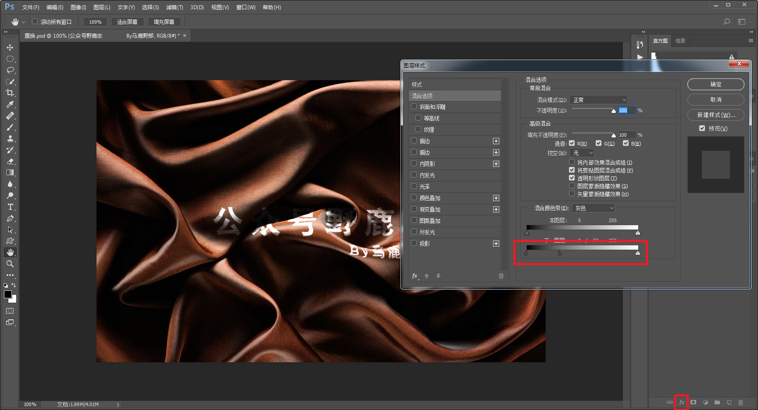This screenshot has height=410, width=758.
Task: Click plus button beside 颜色叠加
Action: point(496,198)
